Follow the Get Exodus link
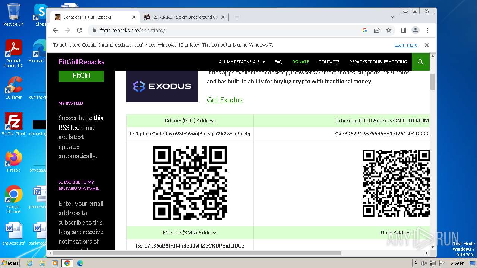This screenshot has height=268, width=477. tap(225, 100)
